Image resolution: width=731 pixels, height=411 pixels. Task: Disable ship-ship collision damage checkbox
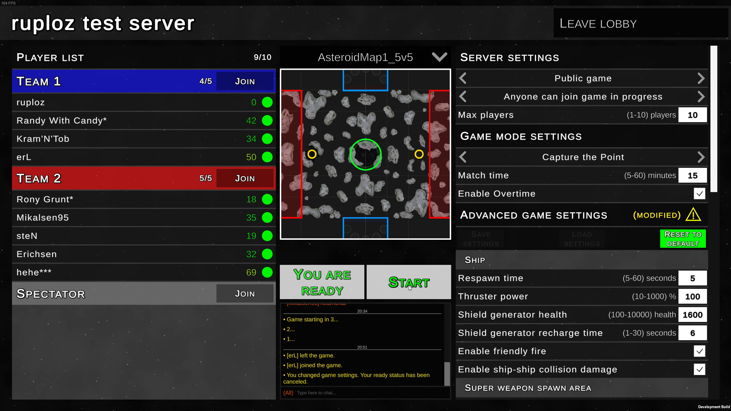click(x=699, y=370)
